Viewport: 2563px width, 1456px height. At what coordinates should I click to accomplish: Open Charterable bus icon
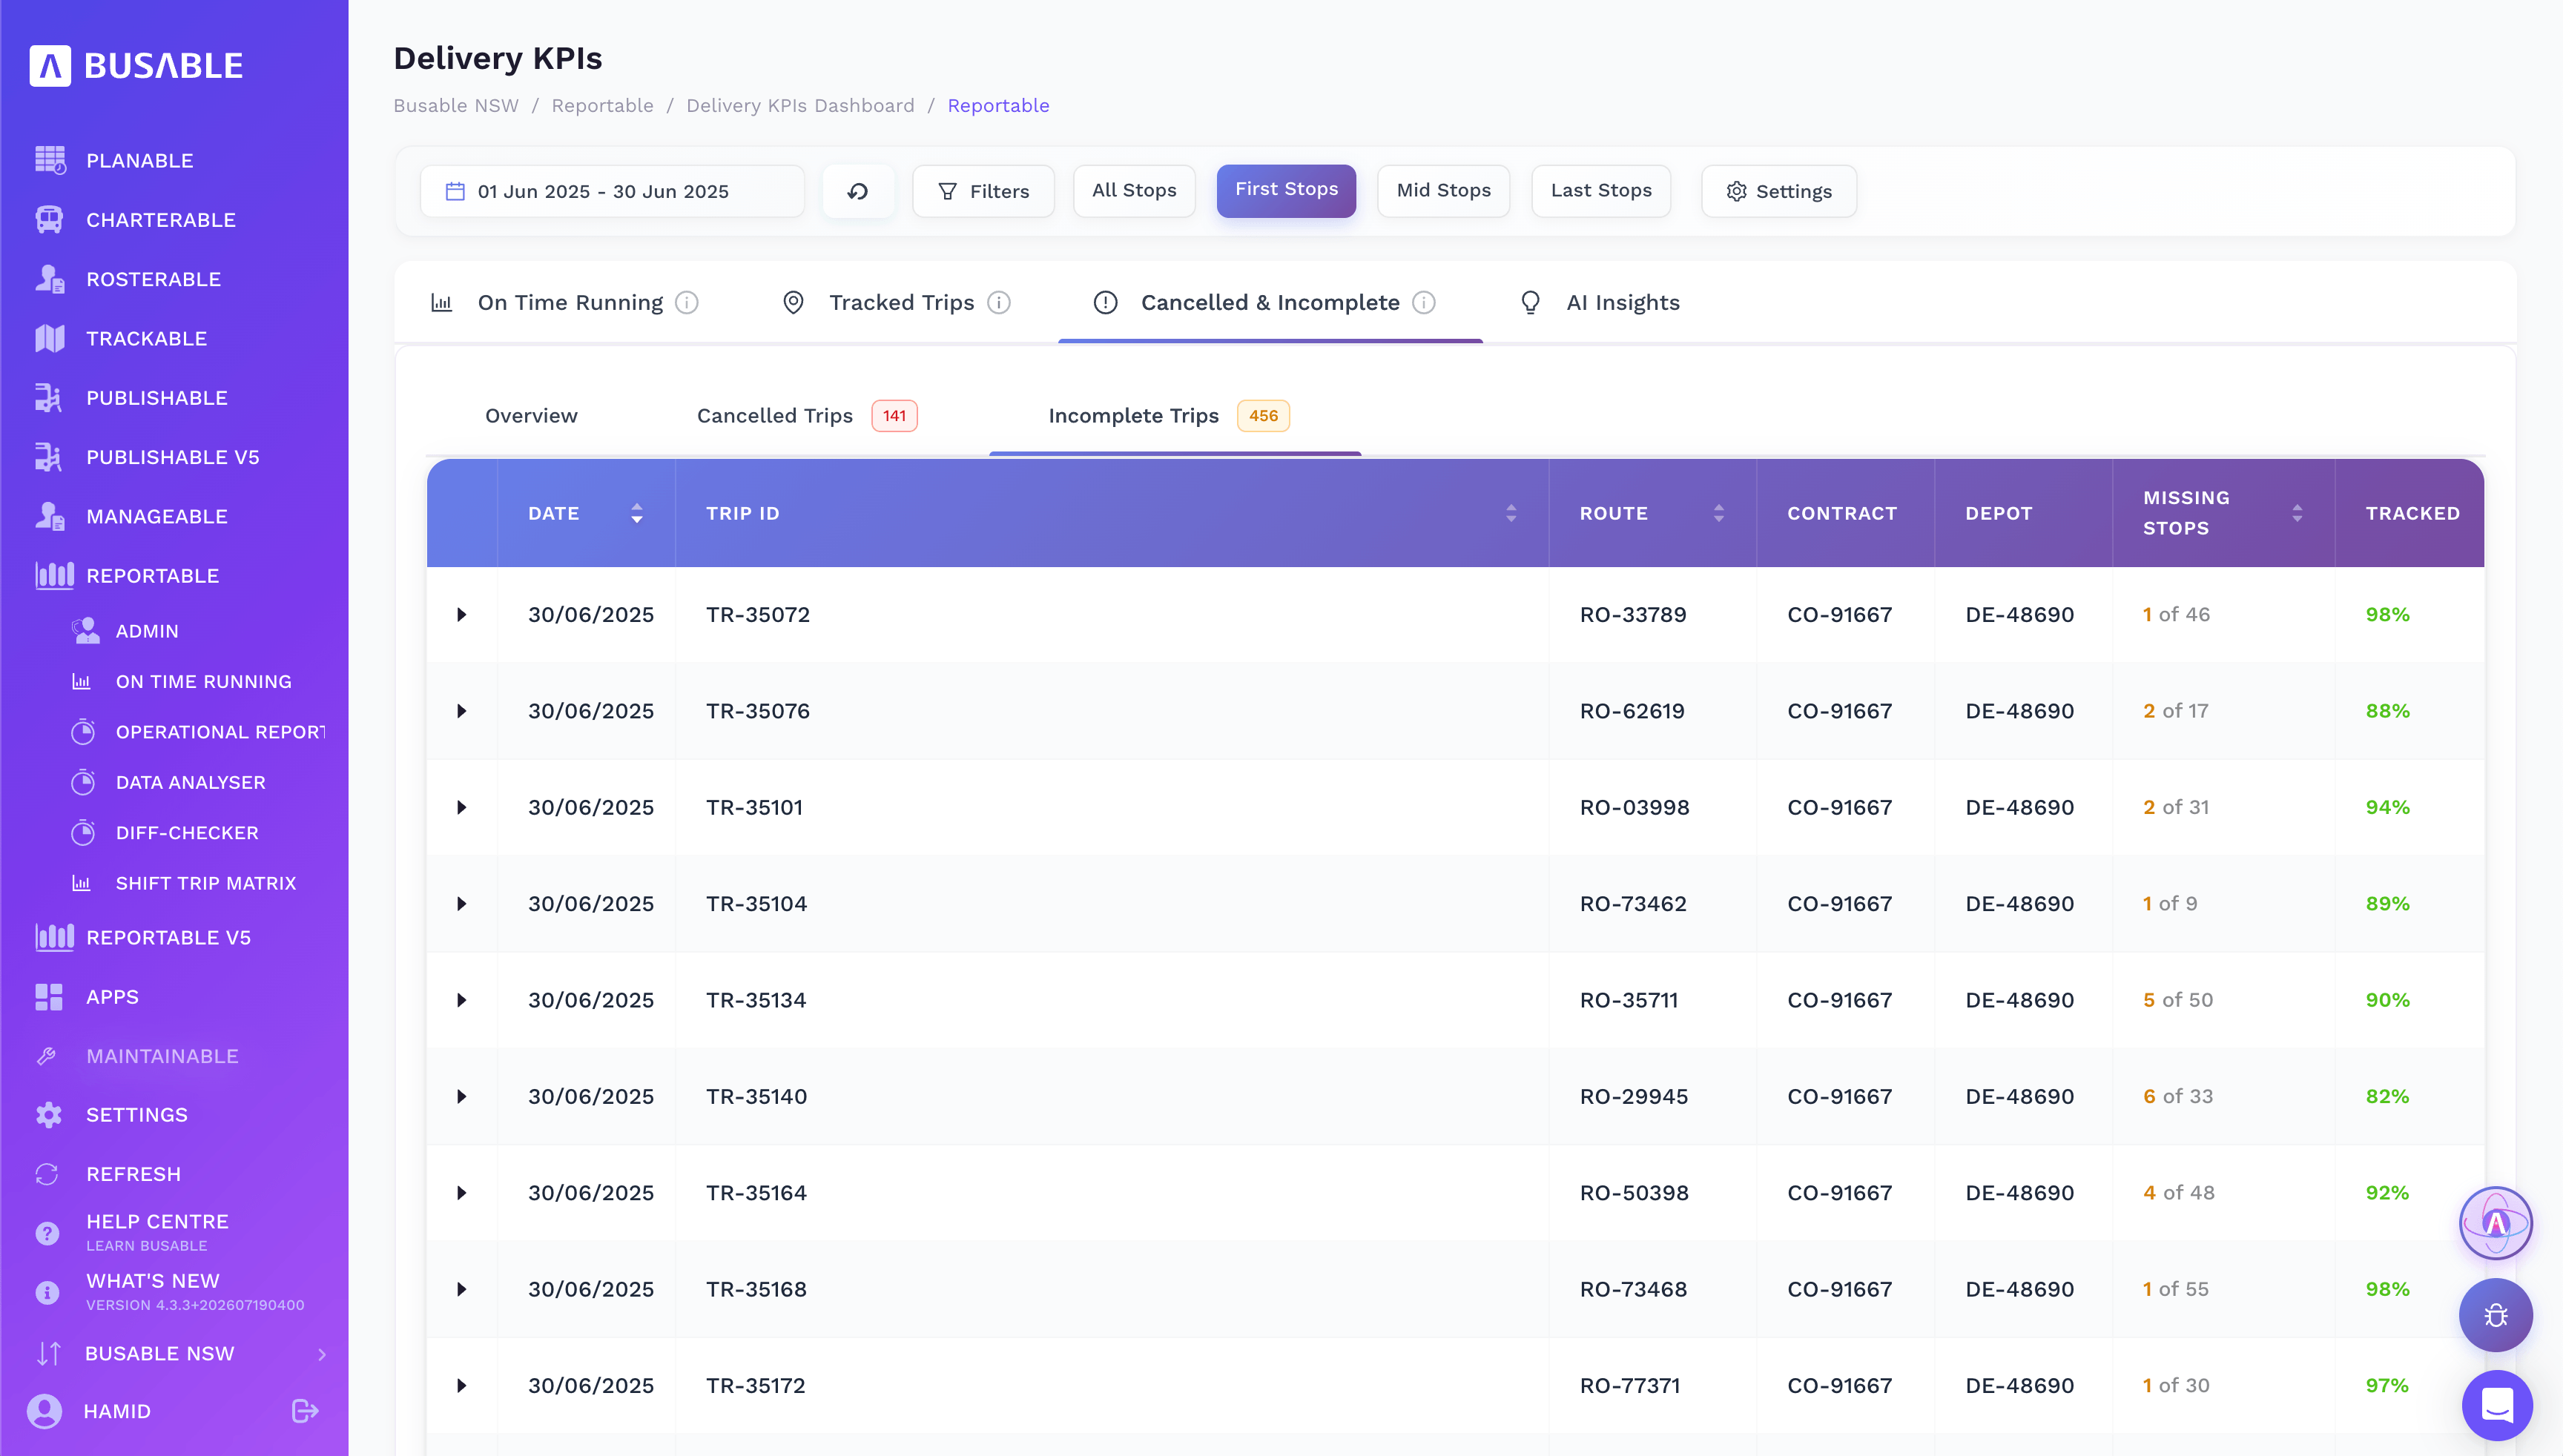(49, 219)
